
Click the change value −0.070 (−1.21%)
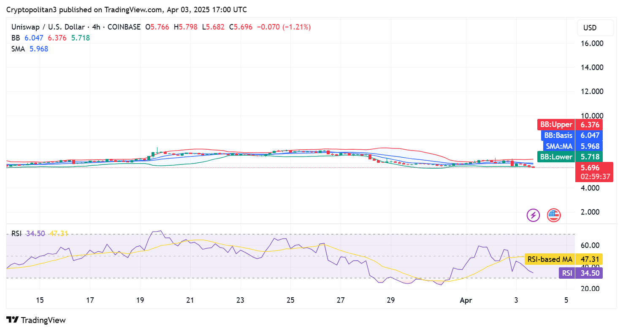point(284,27)
